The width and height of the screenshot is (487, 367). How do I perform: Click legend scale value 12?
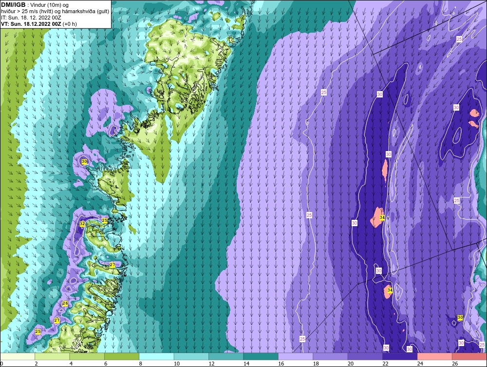[211, 364]
